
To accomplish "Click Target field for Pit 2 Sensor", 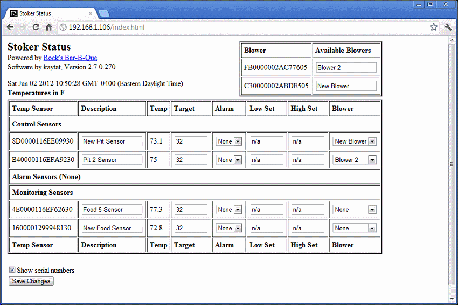I will [191, 160].
